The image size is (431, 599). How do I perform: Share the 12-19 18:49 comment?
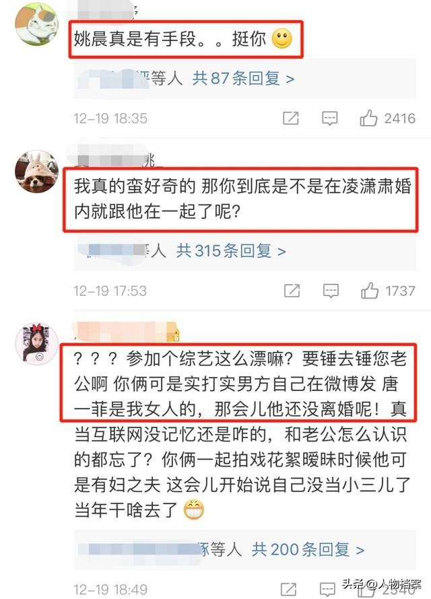[x=289, y=590]
